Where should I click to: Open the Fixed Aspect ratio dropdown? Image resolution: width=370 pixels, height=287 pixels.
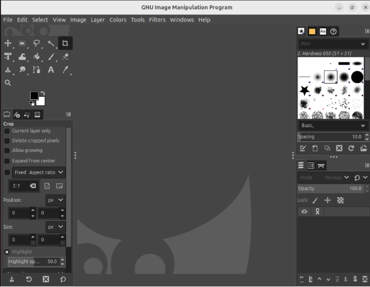click(39, 172)
